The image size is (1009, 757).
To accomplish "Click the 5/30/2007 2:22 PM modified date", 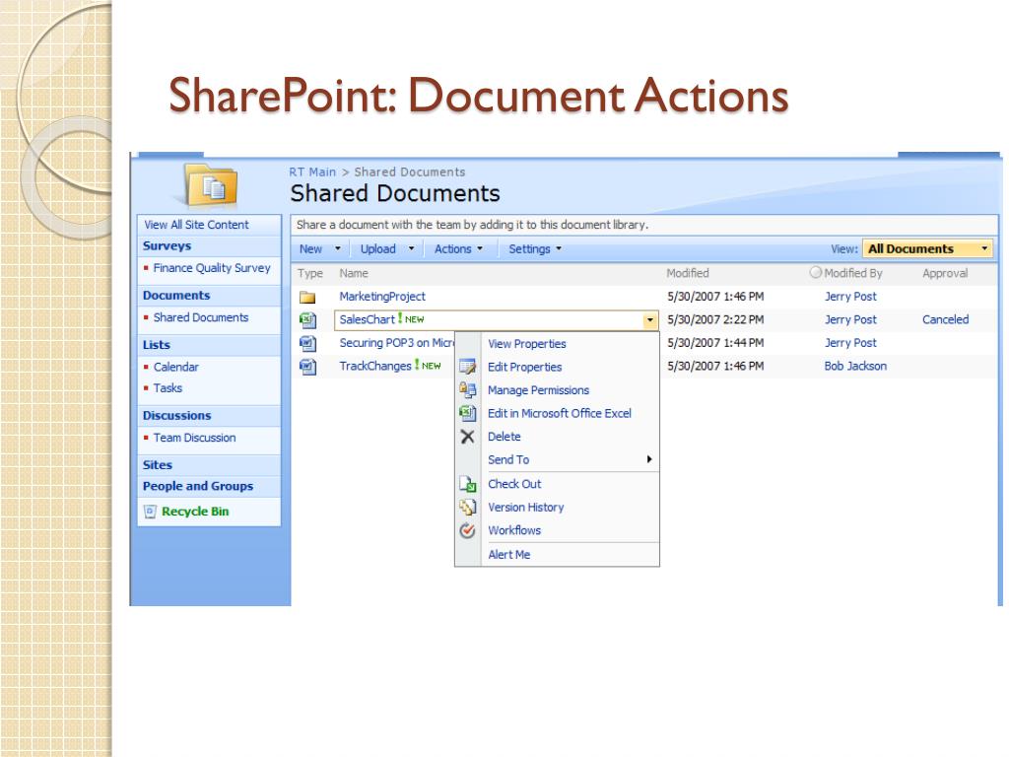I will click(x=715, y=320).
